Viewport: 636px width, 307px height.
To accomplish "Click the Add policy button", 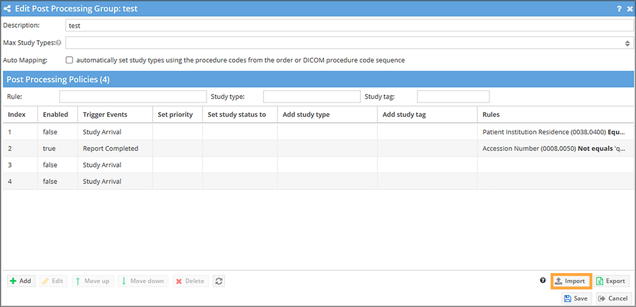I will (21, 281).
